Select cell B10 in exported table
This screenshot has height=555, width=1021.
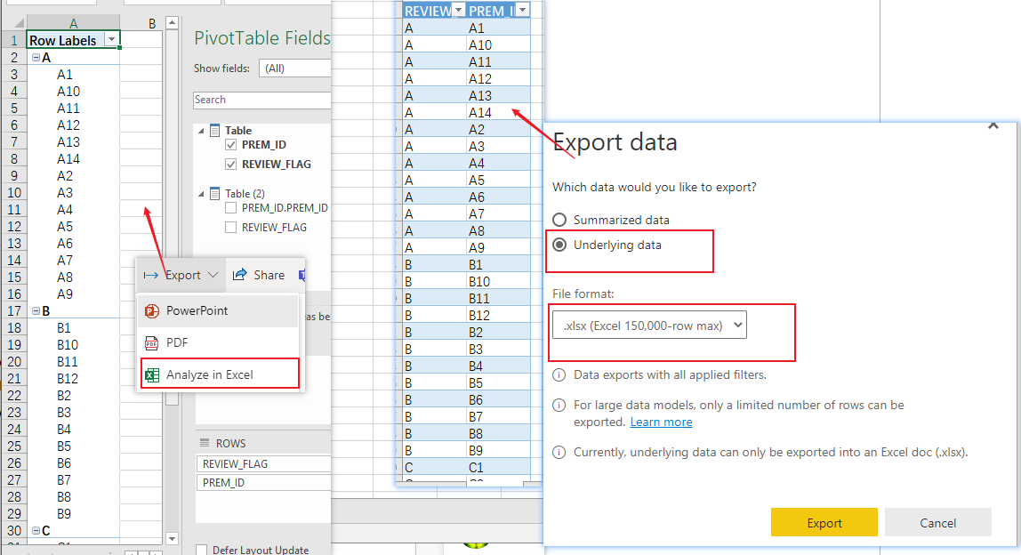pyautogui.click(x=497, y=281)
